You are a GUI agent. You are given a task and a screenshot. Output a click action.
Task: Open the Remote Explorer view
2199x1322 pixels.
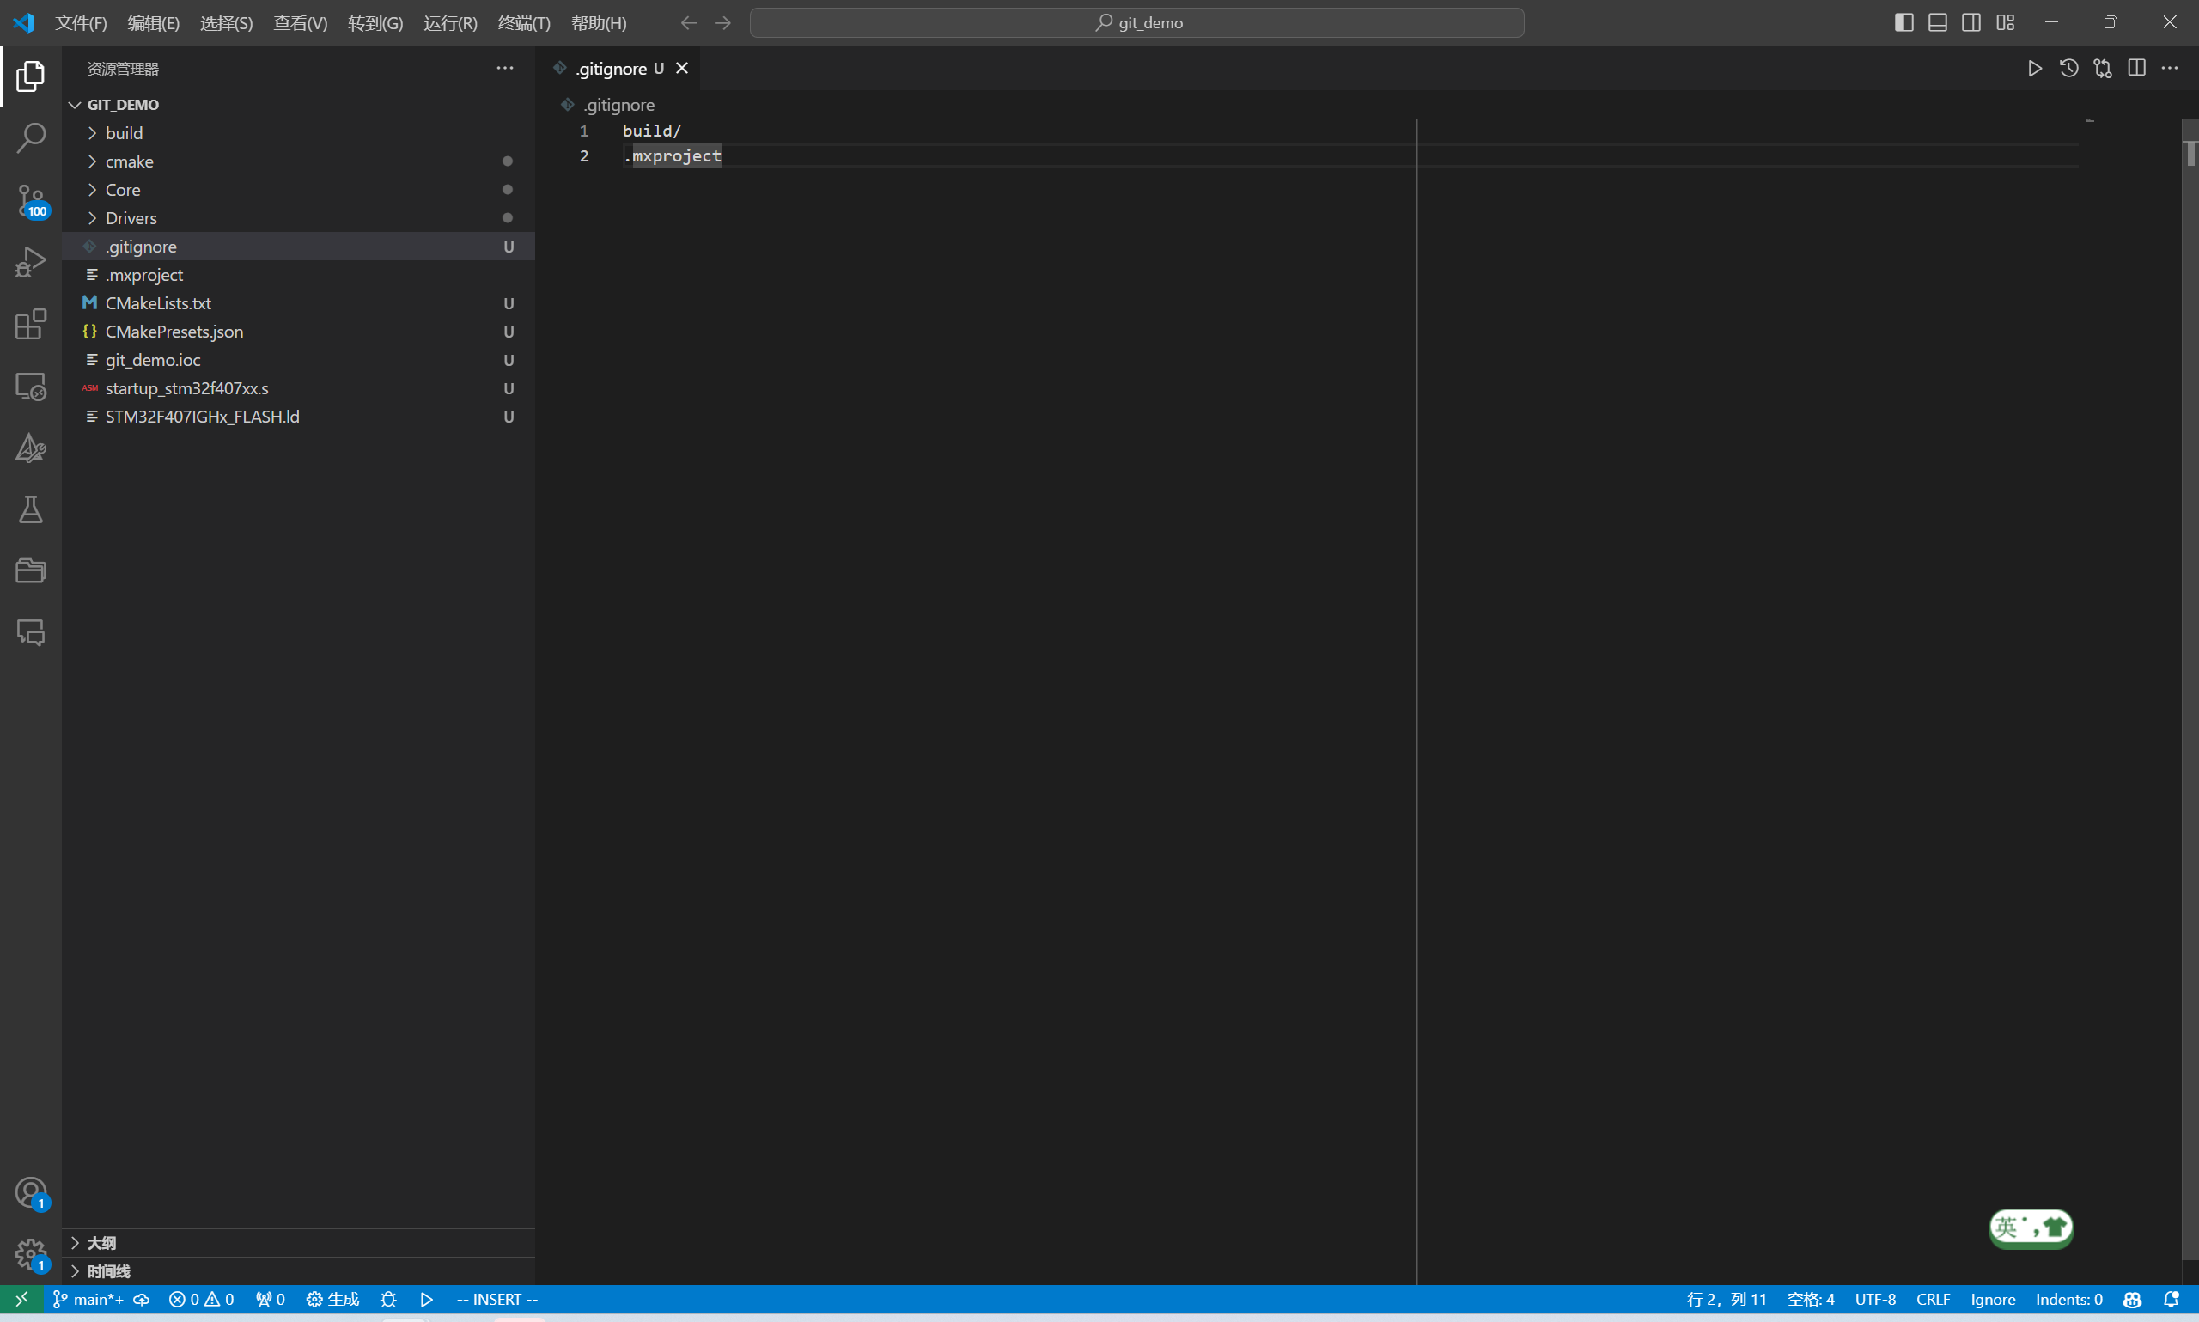click(x=30, y=387)
